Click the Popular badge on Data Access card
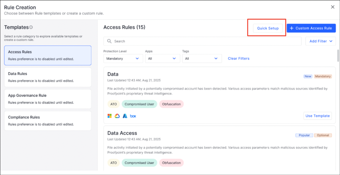The width and height of the screenshot is (340, 175). [304, 135]
